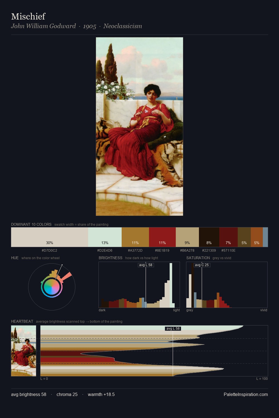Click the 'L = 100' axis label
This screenshot has height=418, width=279.
(x=262, y=379)
